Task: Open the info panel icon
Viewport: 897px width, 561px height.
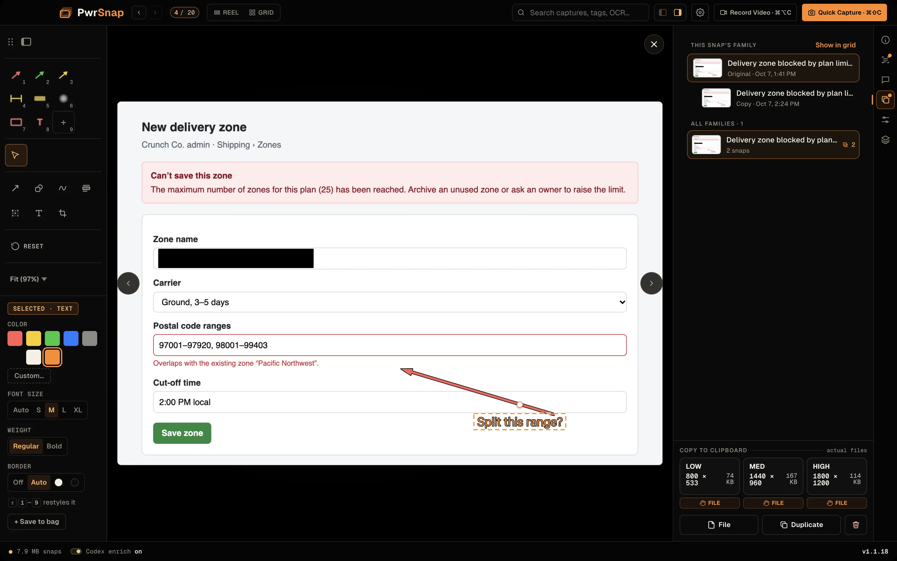Action: click(x=885, y=40)
